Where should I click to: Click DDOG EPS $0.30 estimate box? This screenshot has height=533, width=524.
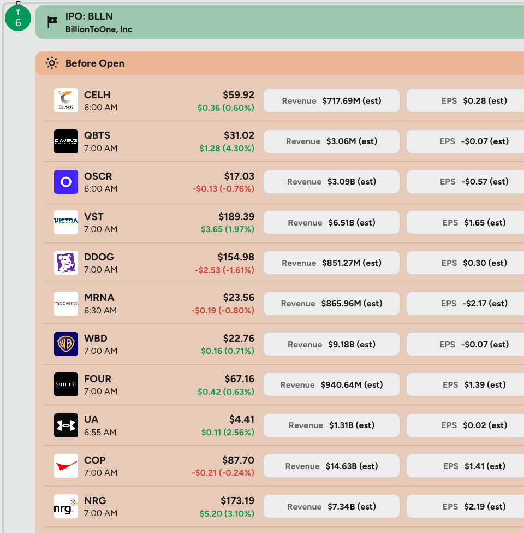point(465,263)
